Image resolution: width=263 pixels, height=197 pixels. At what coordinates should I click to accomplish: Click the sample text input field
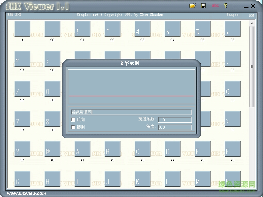click(131, 112)
